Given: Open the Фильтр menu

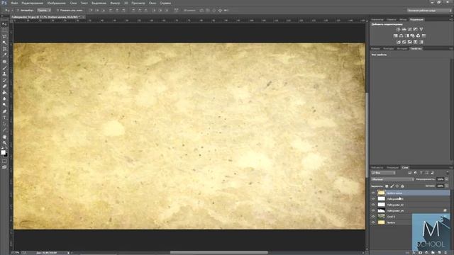Looking at the screenshot, I should coord(115,3).
